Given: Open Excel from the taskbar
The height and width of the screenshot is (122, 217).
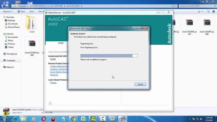Looking at the screenshot, I should [83, 119].
